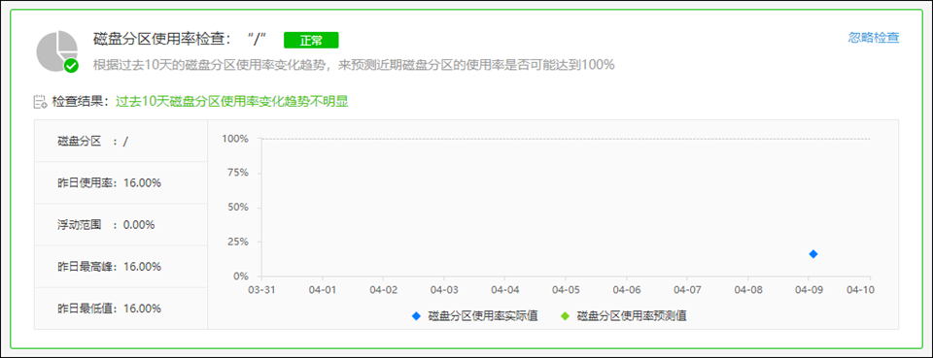Select the 浮动范围 0.00% row
933x358 pixels.
121,225
